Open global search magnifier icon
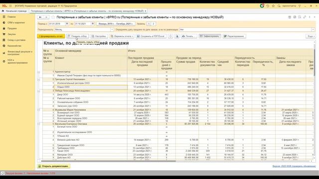Image resolution: width=319 pixels, height=179 pixels. [x=279, y=6]
